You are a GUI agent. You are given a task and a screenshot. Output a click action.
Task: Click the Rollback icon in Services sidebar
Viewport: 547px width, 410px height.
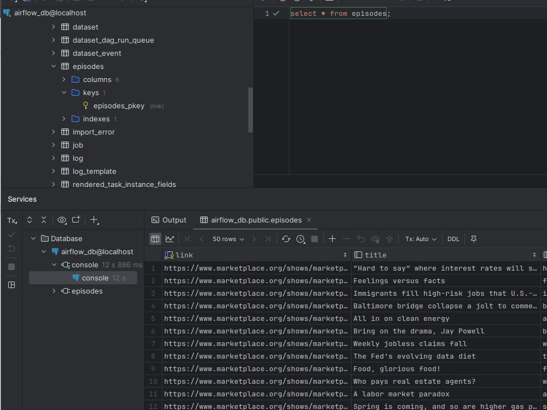pyautogui.click(x=11, y=249)
